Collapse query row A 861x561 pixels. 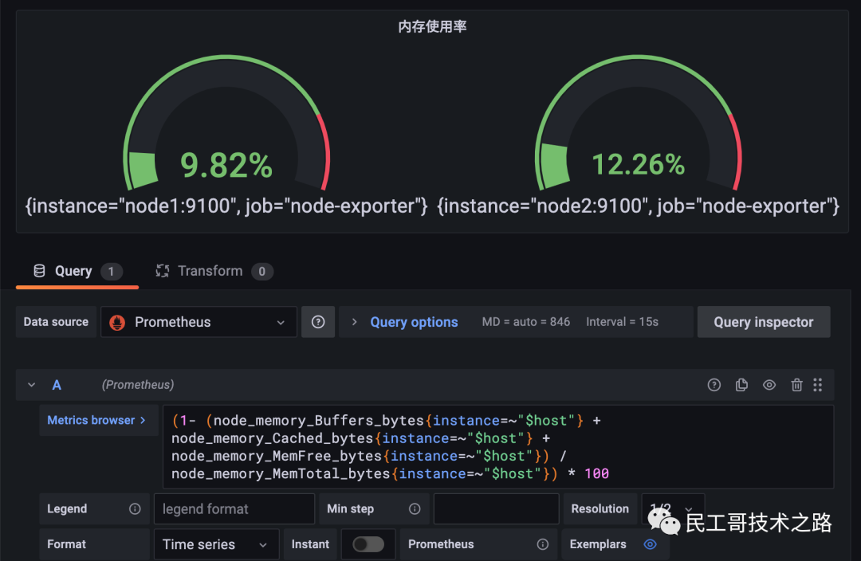(x=31, y=385)
